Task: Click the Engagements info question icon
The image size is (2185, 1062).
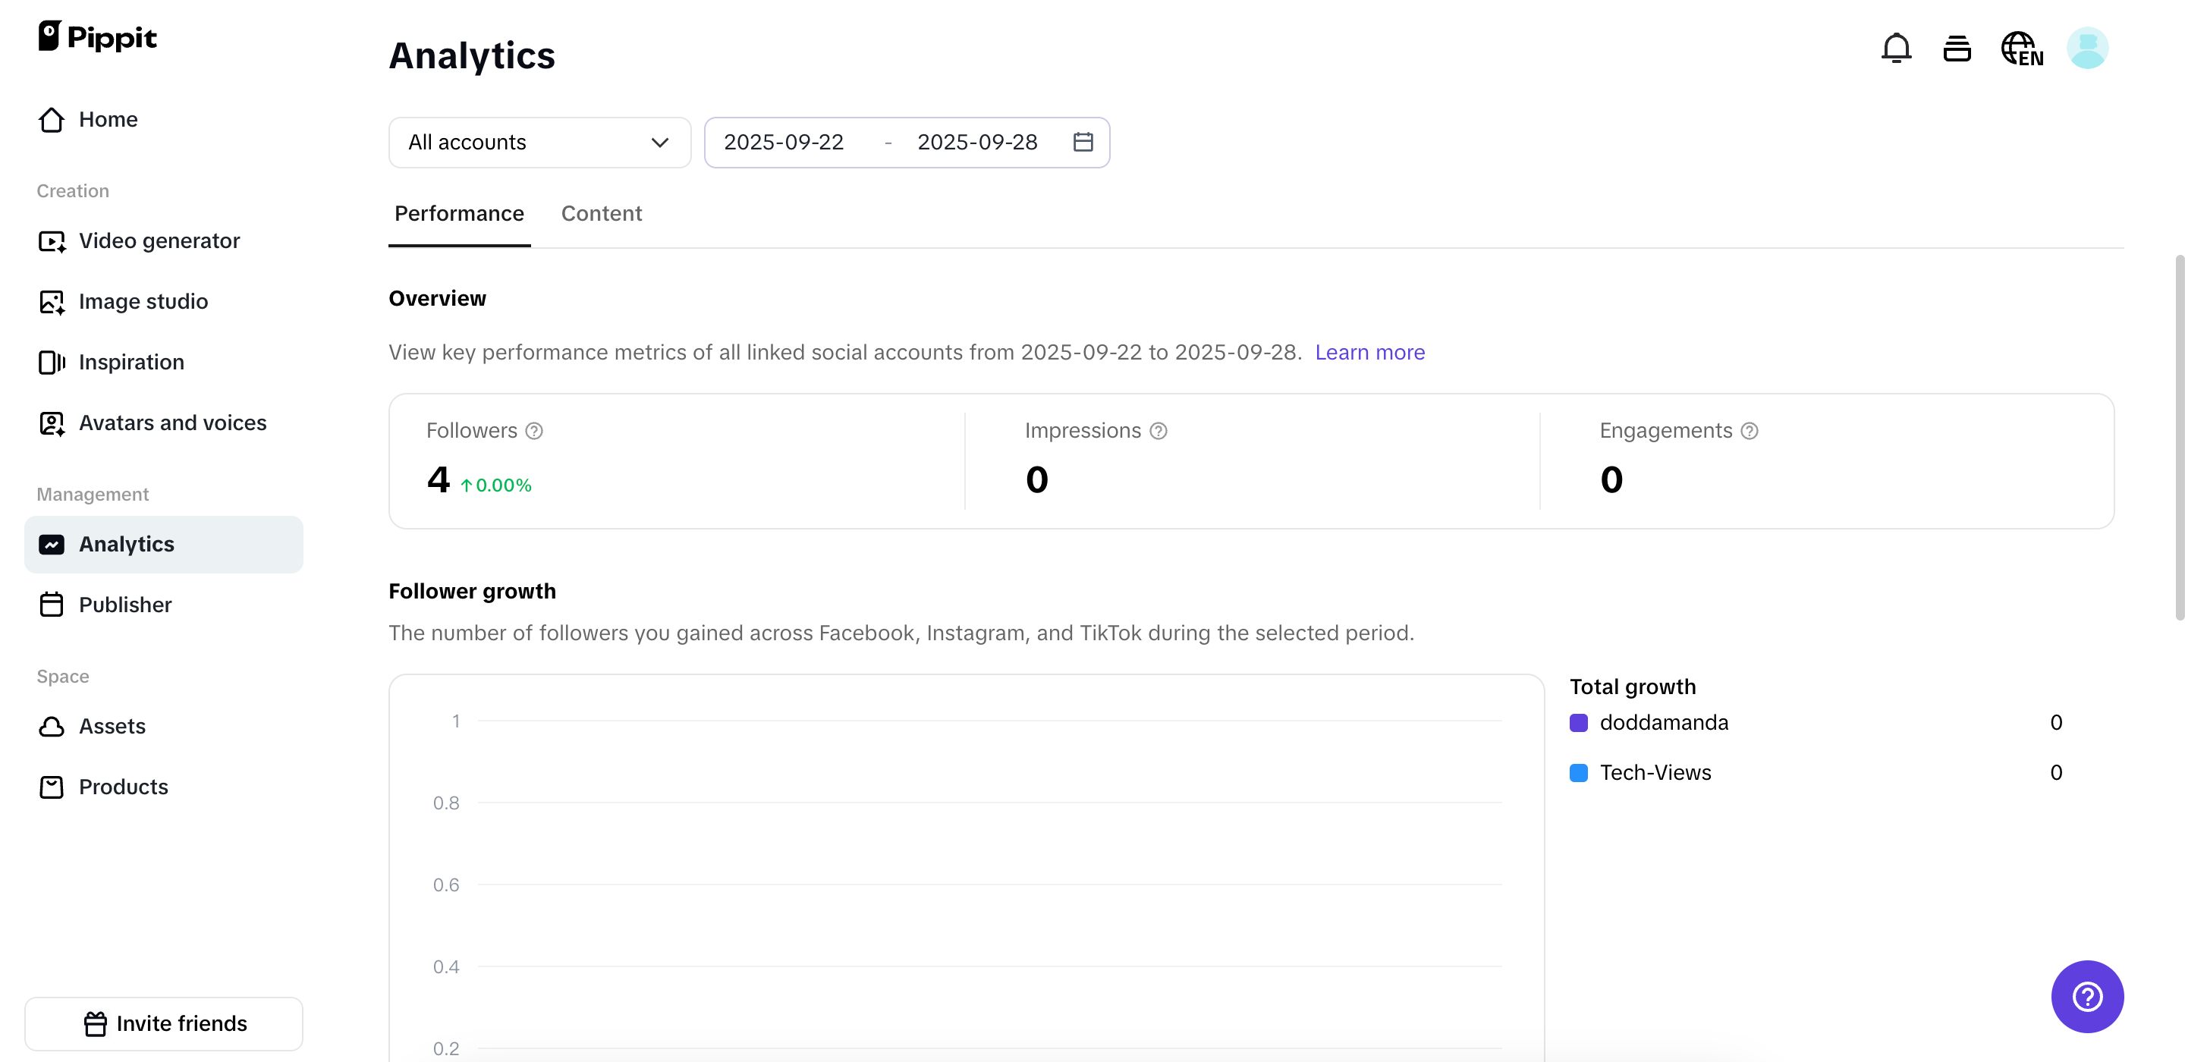Action: pos(1749,431)
